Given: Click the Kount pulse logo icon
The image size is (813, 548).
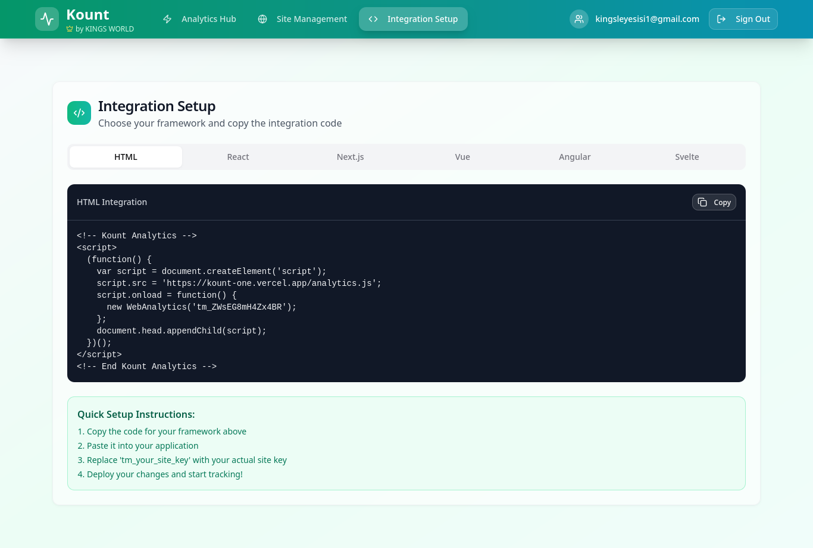Looking at the screenshot, I should [47, 19].
